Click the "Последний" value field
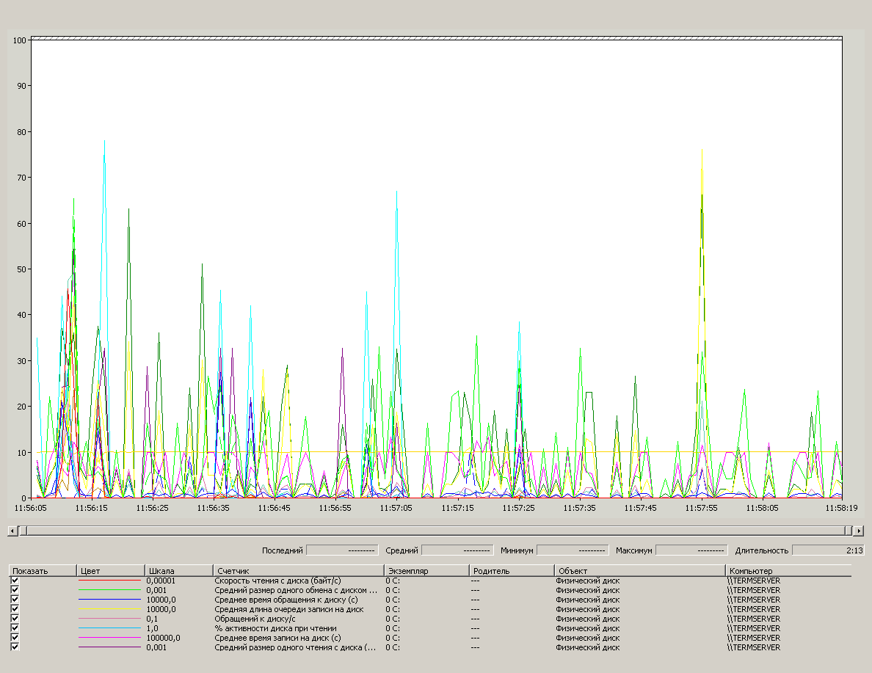This screenshot has width=872, height=673. coord(342,550)
